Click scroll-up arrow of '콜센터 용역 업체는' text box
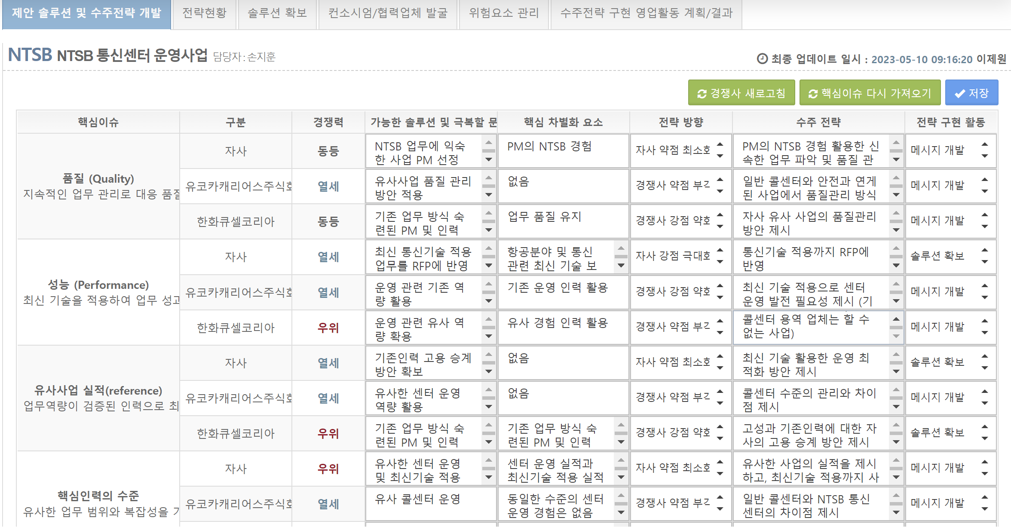1011x527 pixels. tap(896, 319)
